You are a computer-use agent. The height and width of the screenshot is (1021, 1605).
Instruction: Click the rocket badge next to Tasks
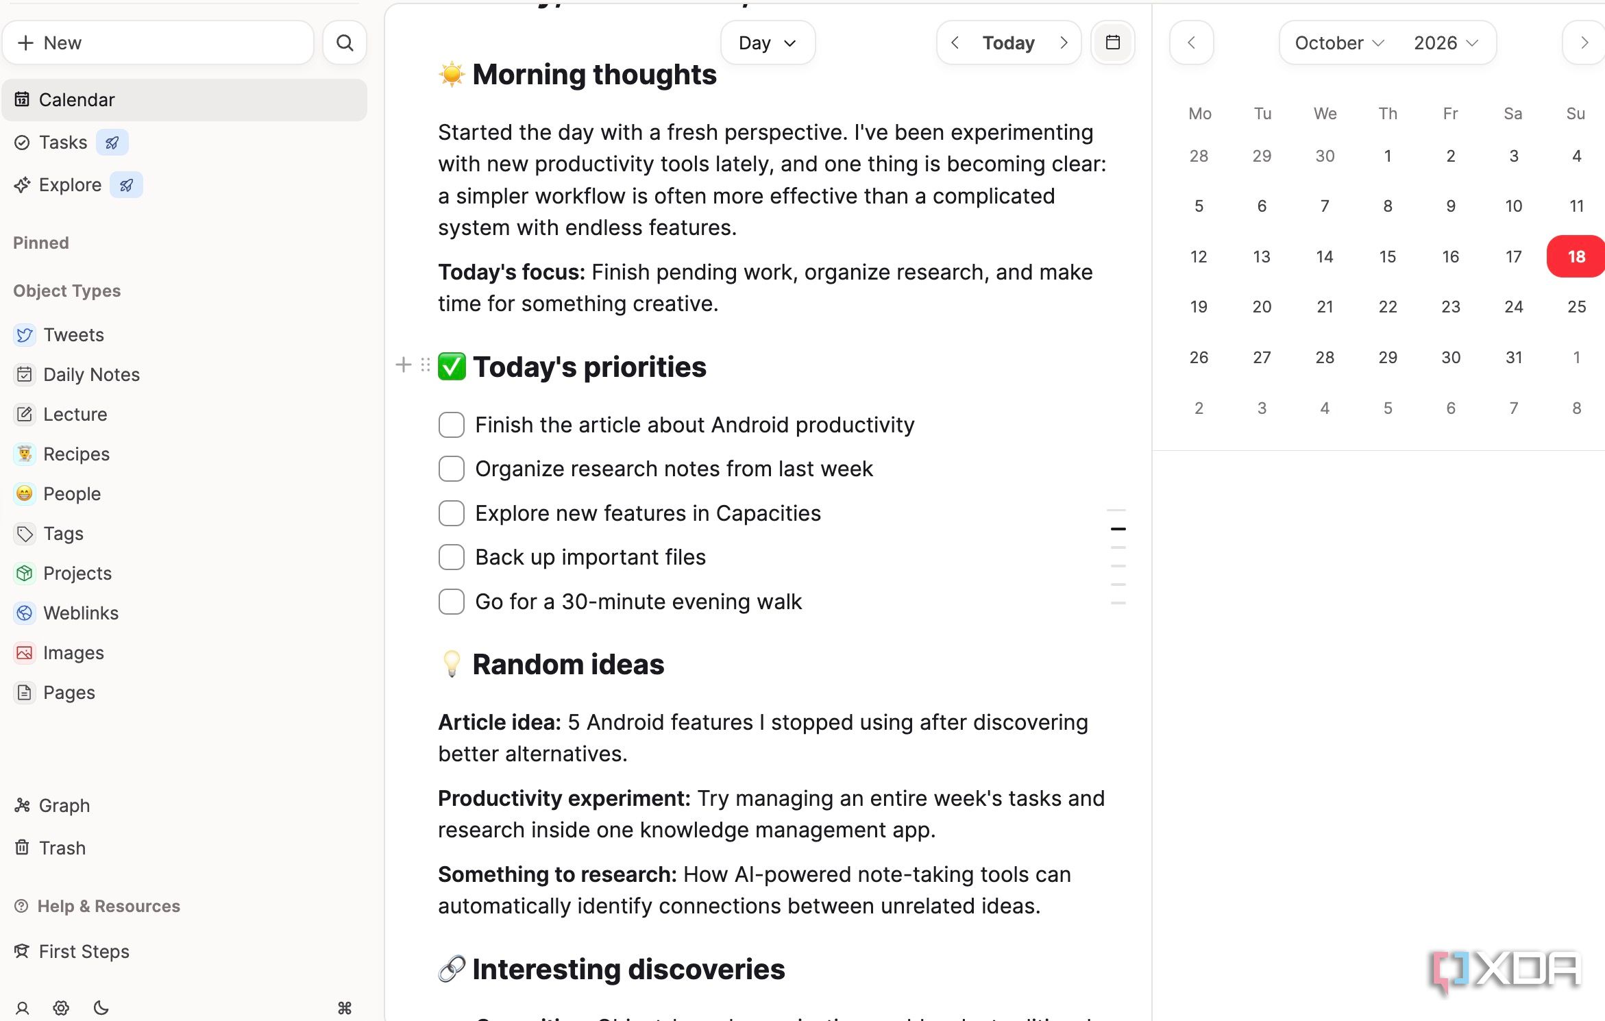112,143
